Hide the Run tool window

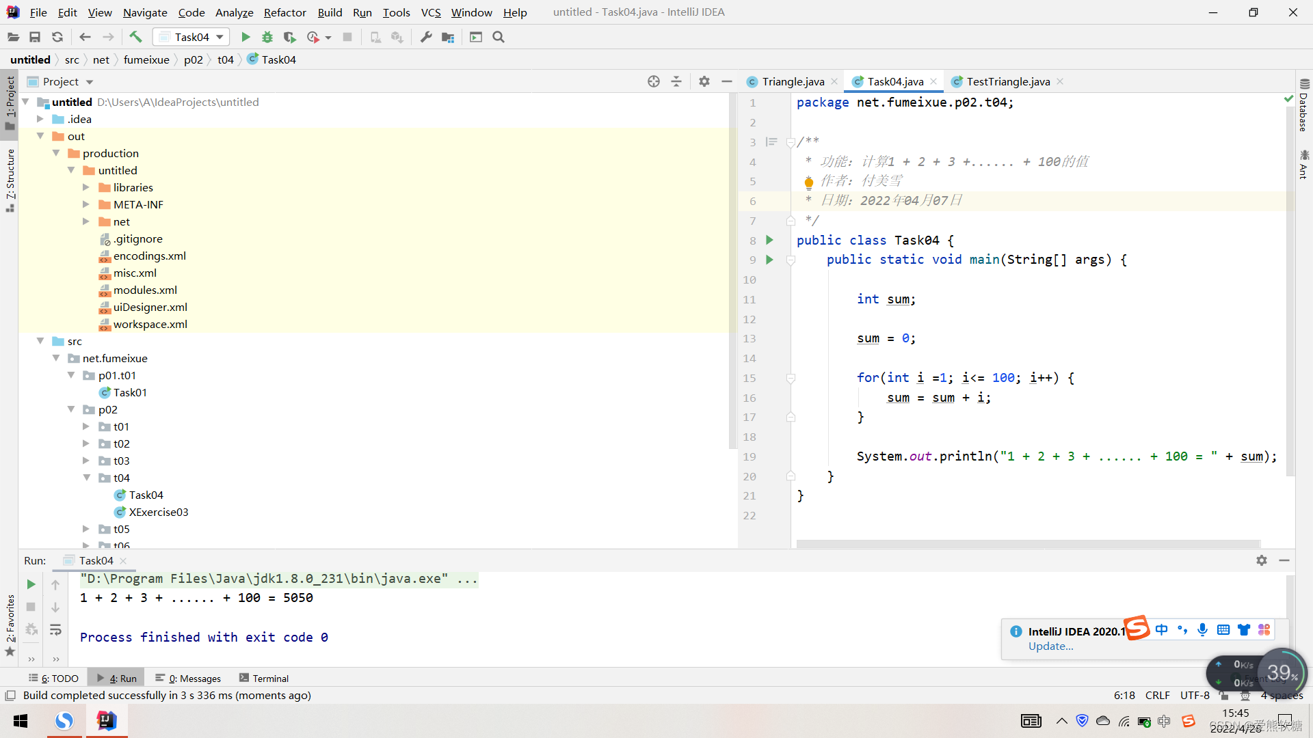(x=1284, y=560)
